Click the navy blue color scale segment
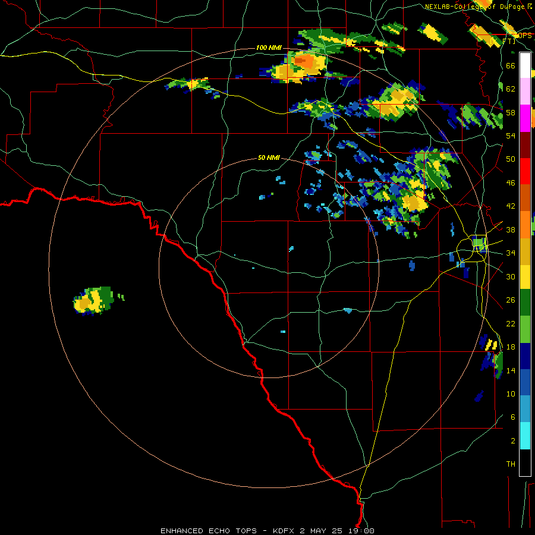Viewport: 535px width, 535px height. (x=525, y=356)
